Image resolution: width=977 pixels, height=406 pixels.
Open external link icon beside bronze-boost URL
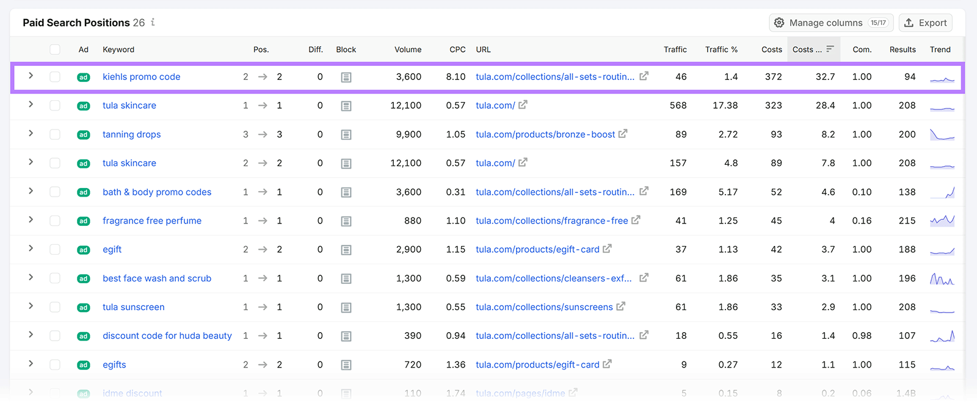pyautogui.click(x=623, y=134)
